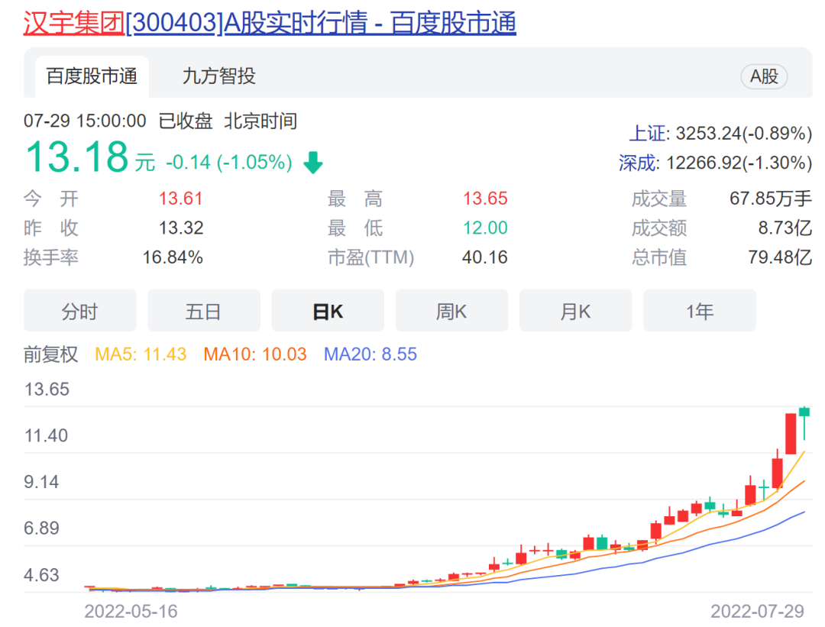The height and width of the screenshot is (627, 825).
Task: Click the MA20 indicator label
Action: tap(370, 354)
